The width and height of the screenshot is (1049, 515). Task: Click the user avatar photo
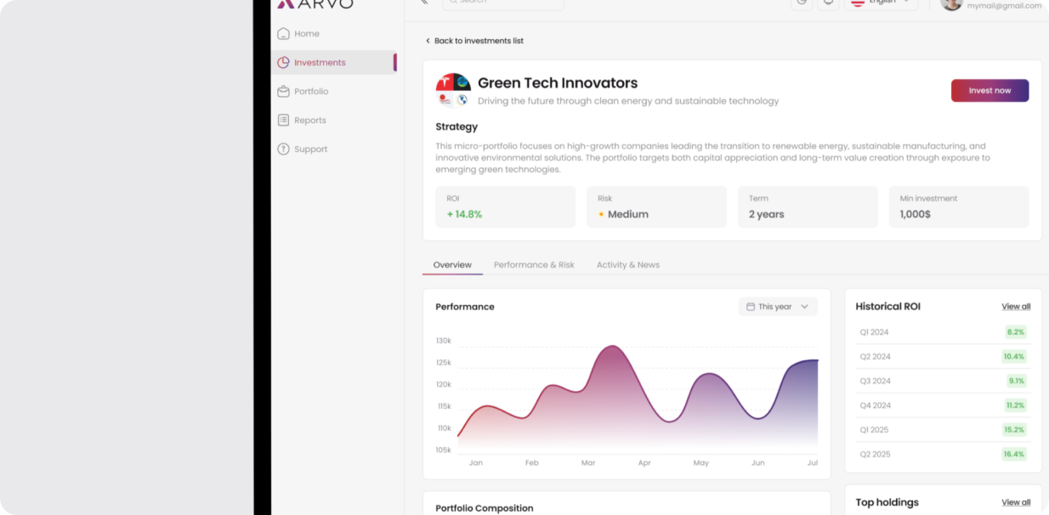[951, 3]
